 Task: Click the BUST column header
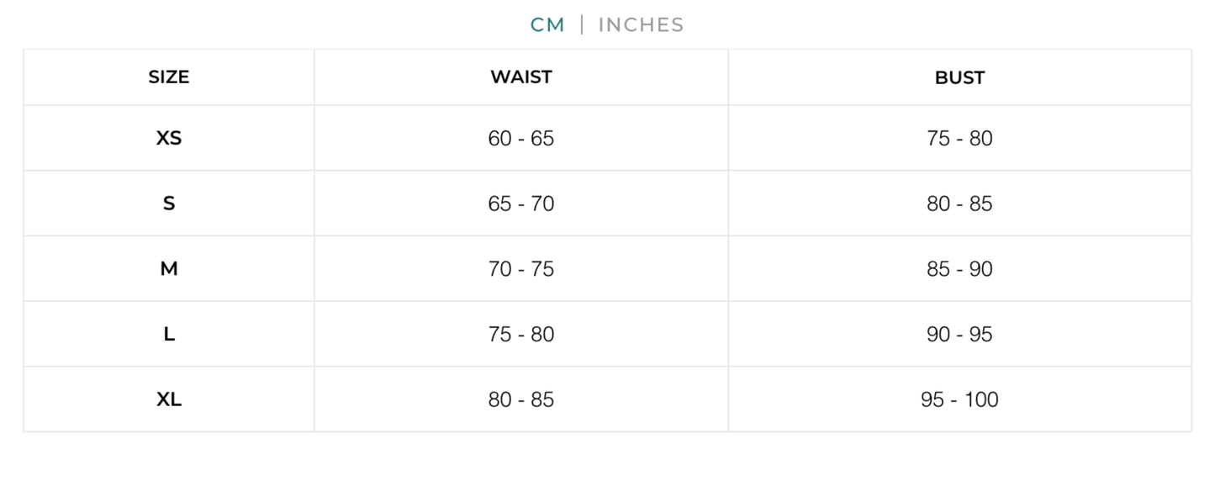959,77
